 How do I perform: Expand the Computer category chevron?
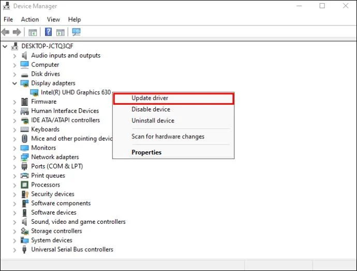pyautogui.click(x=14, y=65)
